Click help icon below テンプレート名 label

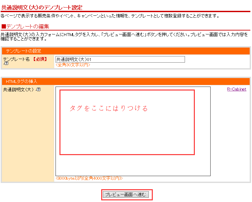point(6,63)
